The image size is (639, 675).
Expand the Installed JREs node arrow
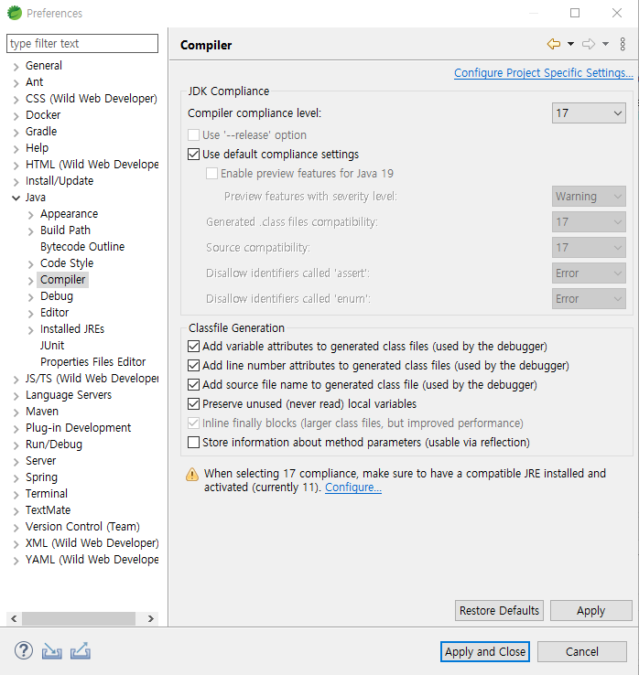point(30,330)
